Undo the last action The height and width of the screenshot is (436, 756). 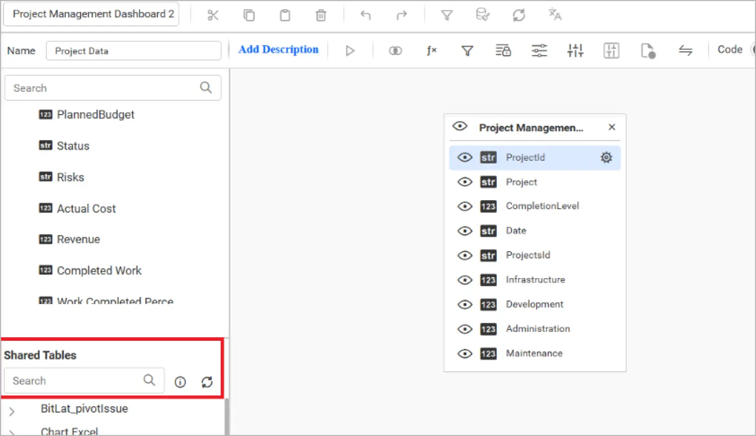click(365, 15)
